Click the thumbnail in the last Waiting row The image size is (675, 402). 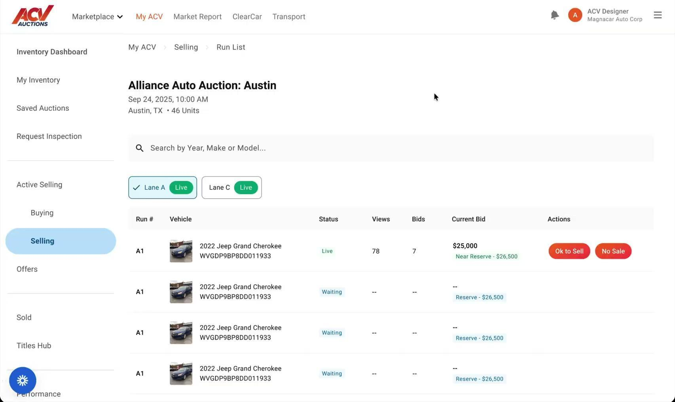tap(181, 374)
